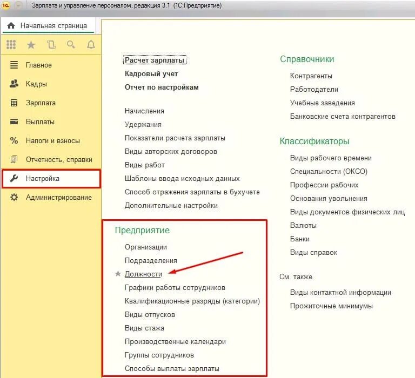The height and width of the screenshot is (378, 415).
Task: Open the Виды работ link
Action: [x=144, y=165]
